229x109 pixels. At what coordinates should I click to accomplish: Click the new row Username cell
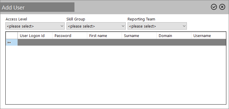[x=209, y=42]
